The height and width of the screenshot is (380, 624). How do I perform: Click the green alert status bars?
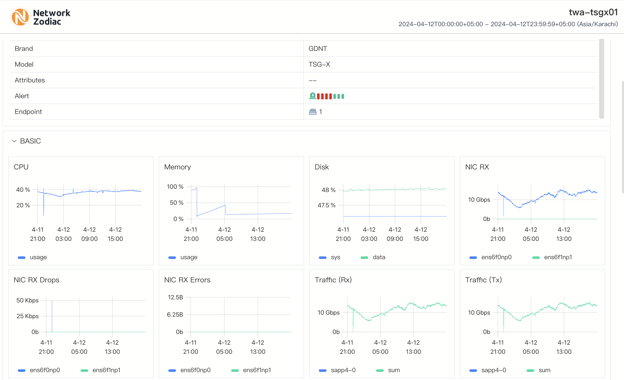coord(339,96)
